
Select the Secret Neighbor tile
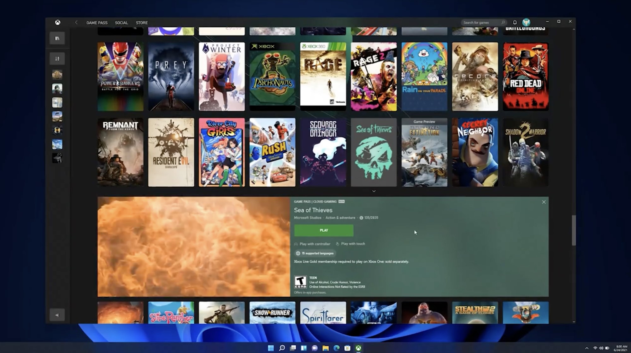point(475,152)
